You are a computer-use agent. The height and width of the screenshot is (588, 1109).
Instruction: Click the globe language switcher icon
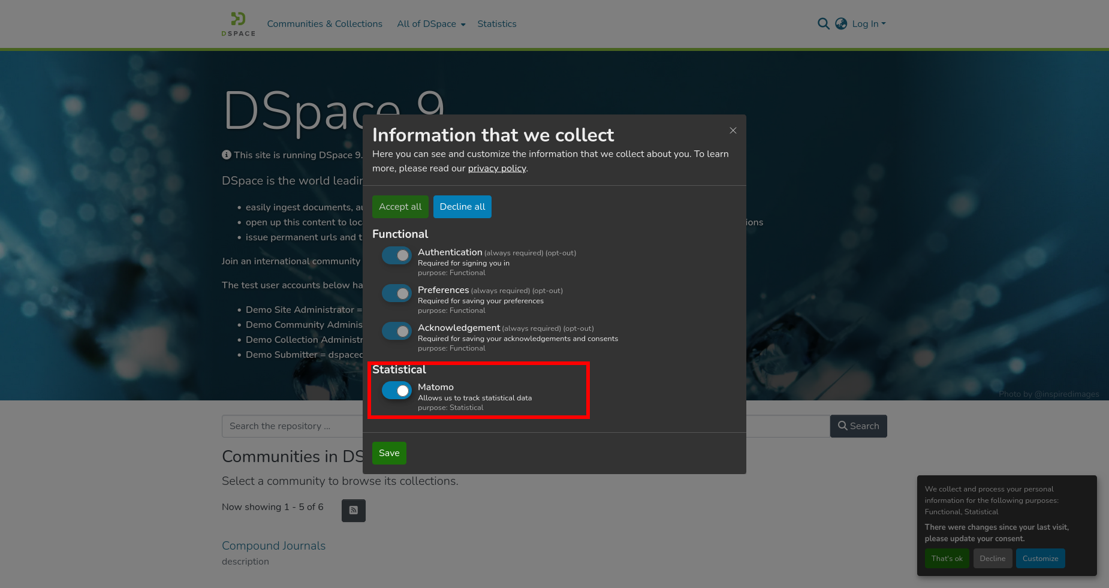[x=841, y=24]
